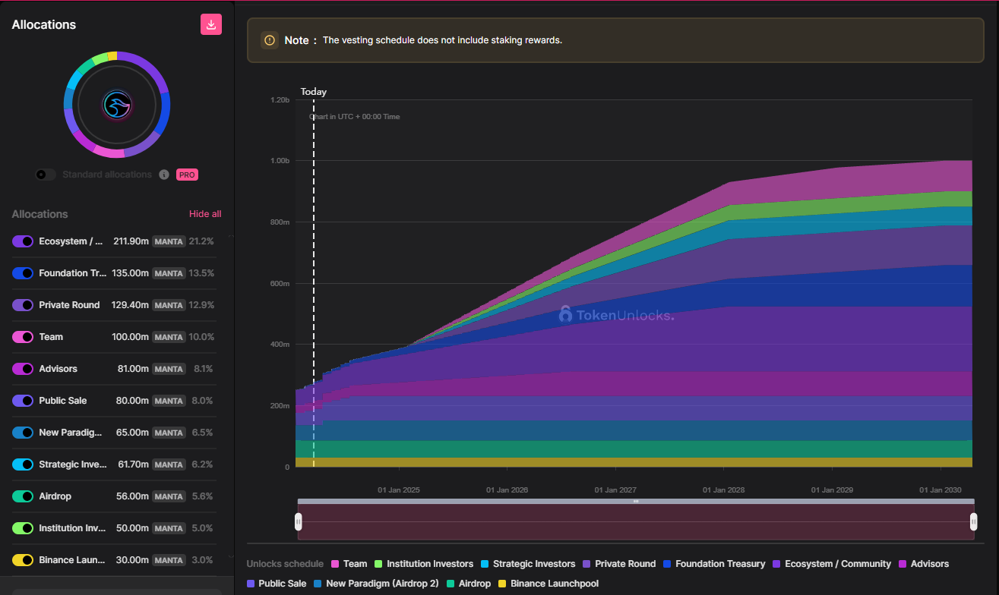
Task: Click the left handle of range slider
Action: tap(299, 521)
